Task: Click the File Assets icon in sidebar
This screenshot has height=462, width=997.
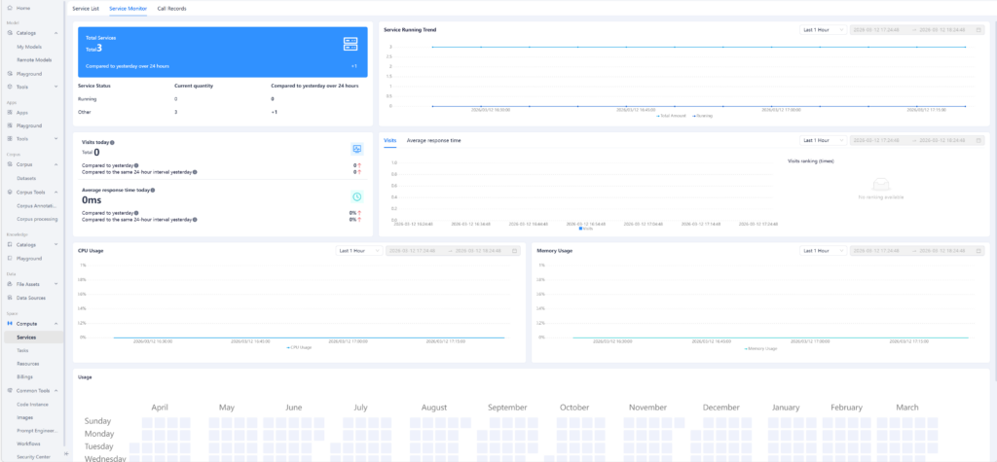Action: coord(10,284)
